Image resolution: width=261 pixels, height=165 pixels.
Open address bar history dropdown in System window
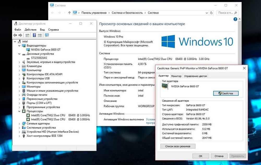click(x=207, y=13)
